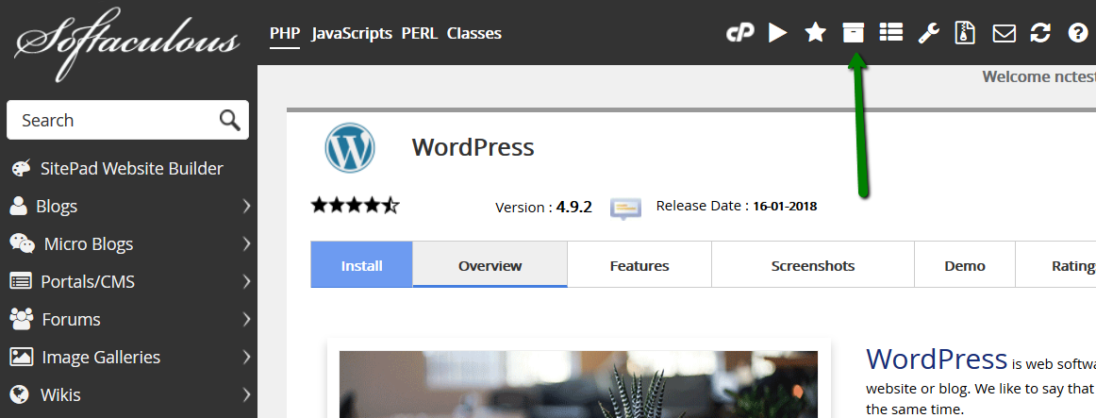Viewport: 1096px width, 418px height.
Task: Open the Portals/CMS category label
Action: (88, 282)
